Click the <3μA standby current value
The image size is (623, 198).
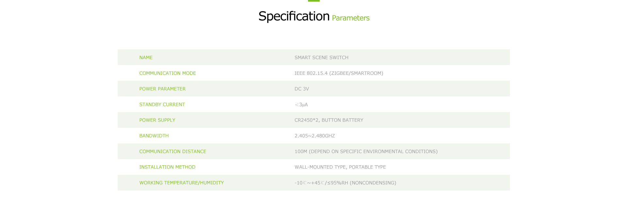point(301,105)
